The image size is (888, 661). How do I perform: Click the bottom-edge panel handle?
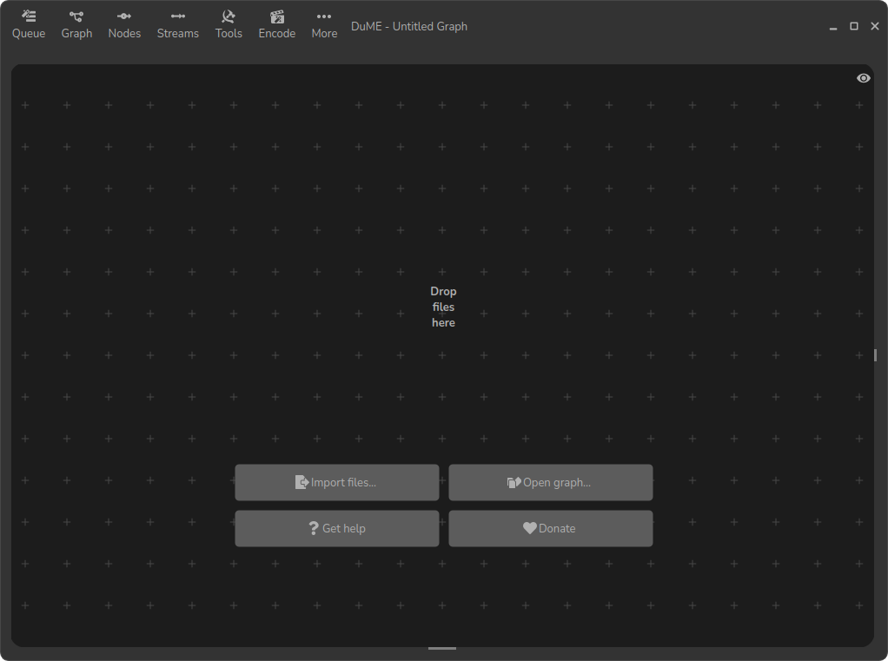coord(442,648)
